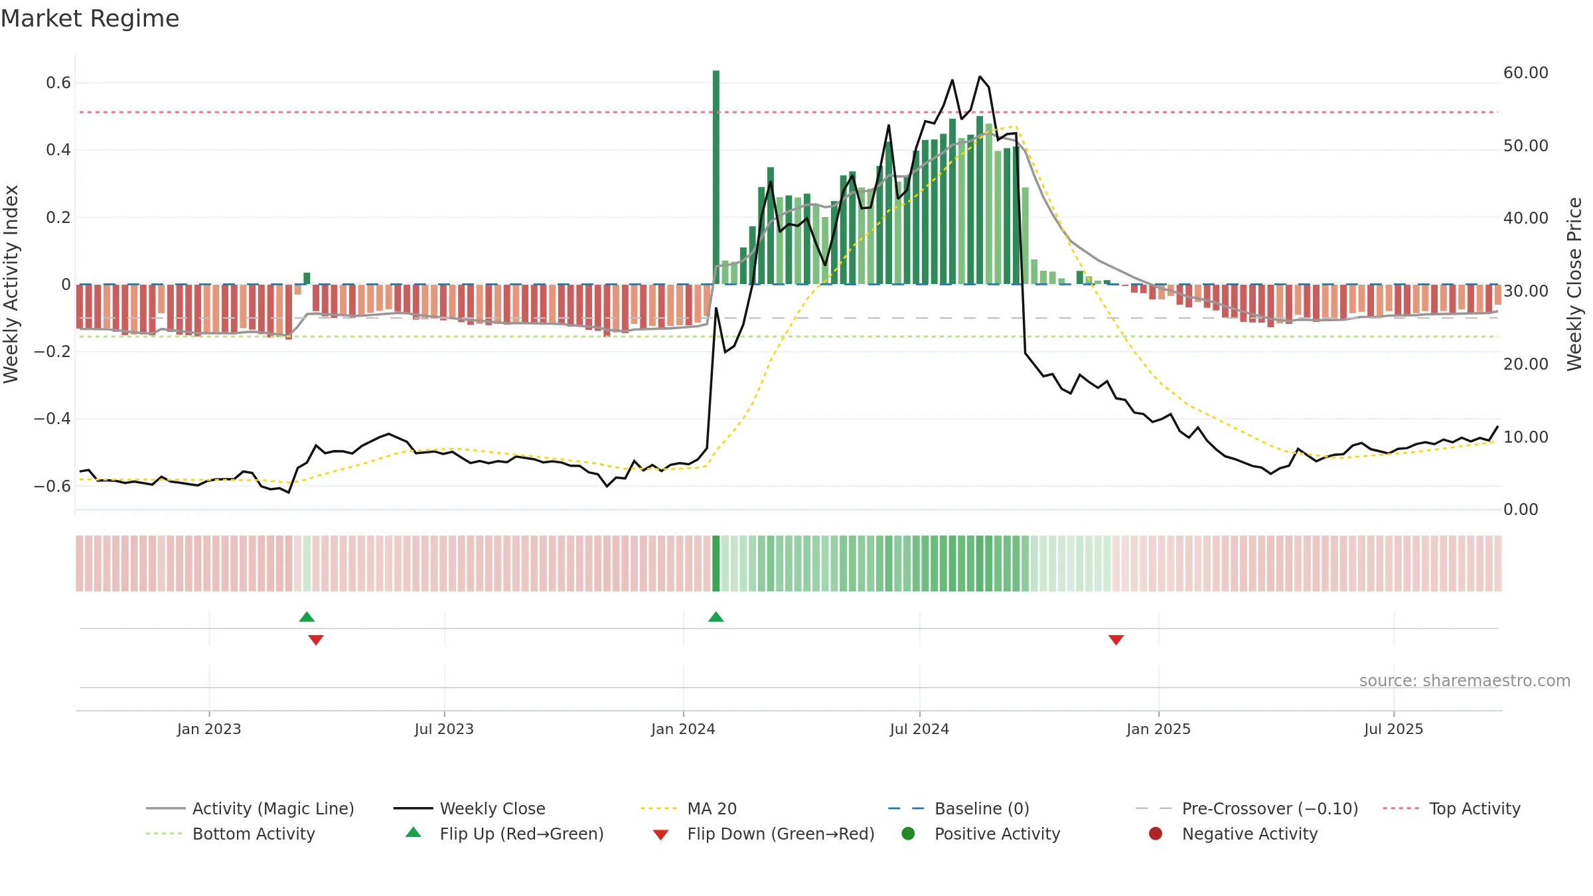The image size is (1593, 896).
Task: Toggle Pre-Crossover (−0.10) legend entry
Action: 1247,808
